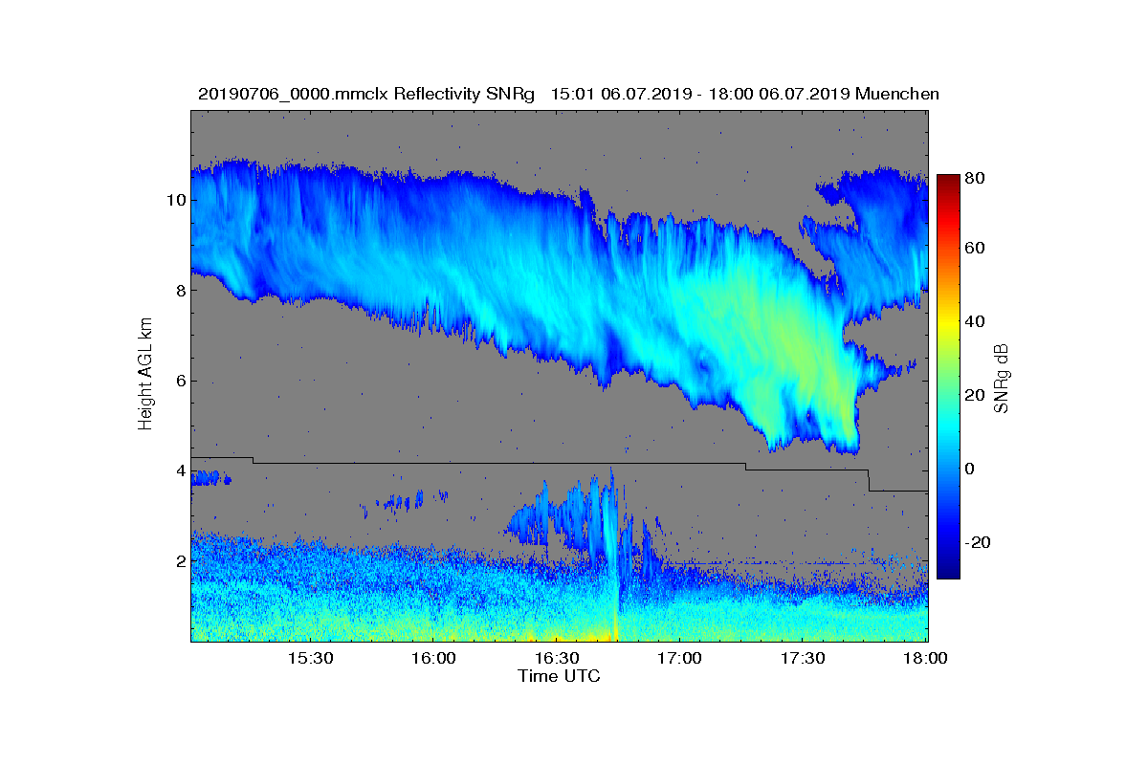Viewport: 1148px width, 765px height.
Task: Click the 'Time UTC' x-axis label
Action: coord(560,676)
